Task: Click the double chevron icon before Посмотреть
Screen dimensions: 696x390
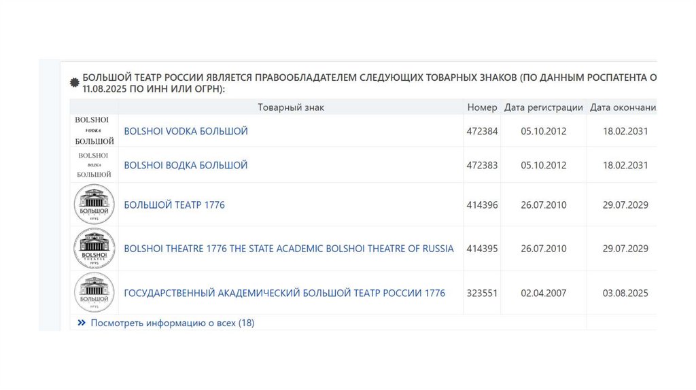Action: (82, 323)
